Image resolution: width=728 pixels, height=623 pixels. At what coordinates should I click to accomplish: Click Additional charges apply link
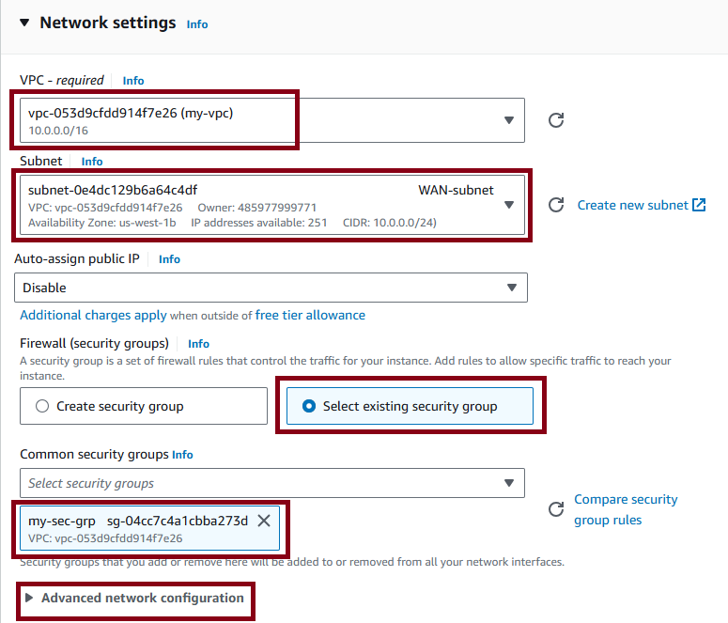click(93, 315)
